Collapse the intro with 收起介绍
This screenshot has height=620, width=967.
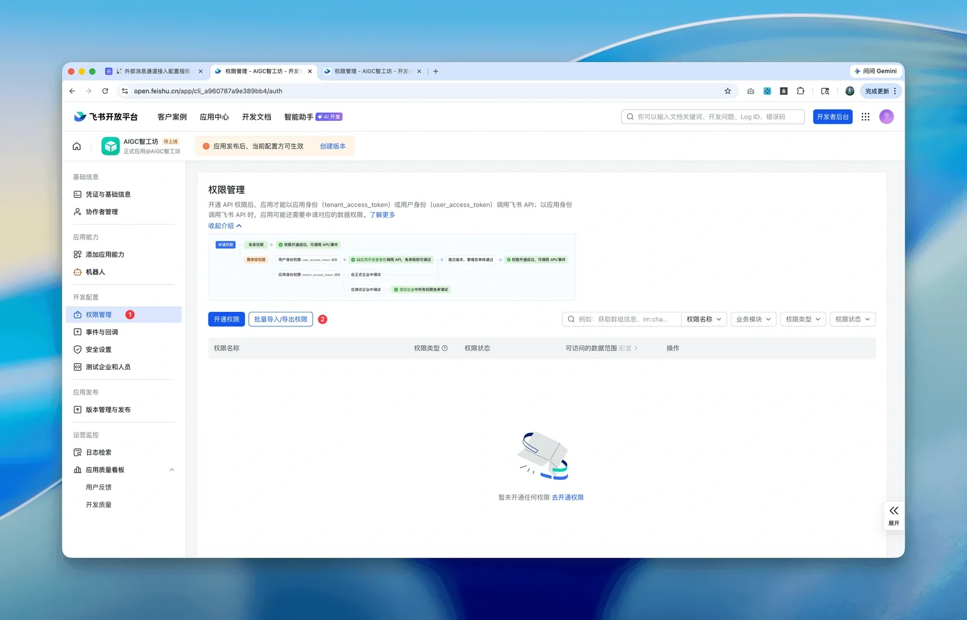point(225,226)
